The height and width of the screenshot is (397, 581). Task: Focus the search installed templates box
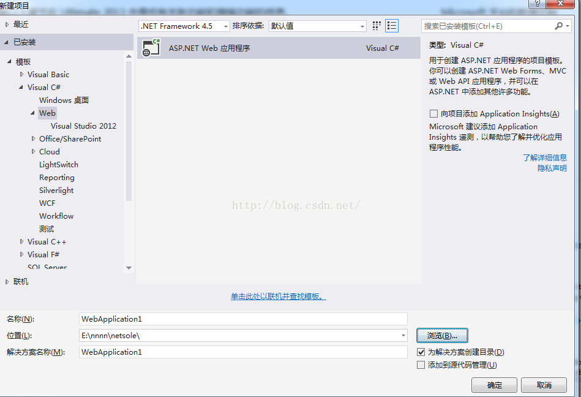point(487,26)
